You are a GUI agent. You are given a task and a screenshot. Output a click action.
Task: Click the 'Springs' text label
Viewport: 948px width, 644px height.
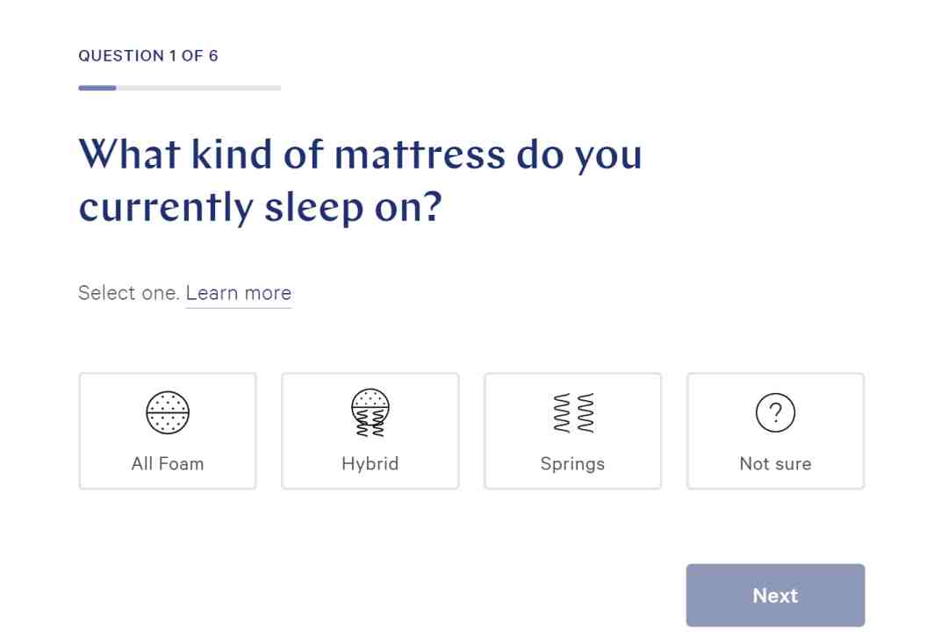coord(572,464)
